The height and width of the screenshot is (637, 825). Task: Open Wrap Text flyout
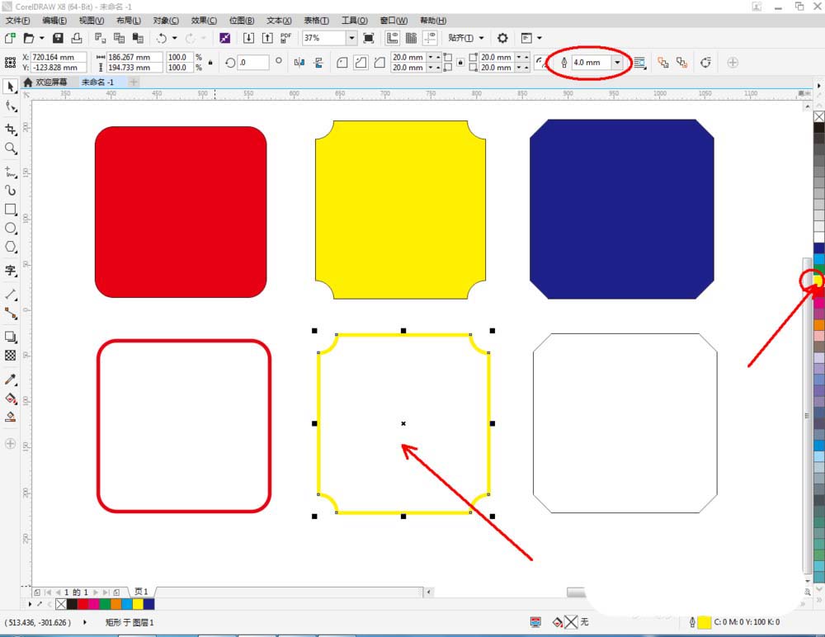tap(640, 63)
